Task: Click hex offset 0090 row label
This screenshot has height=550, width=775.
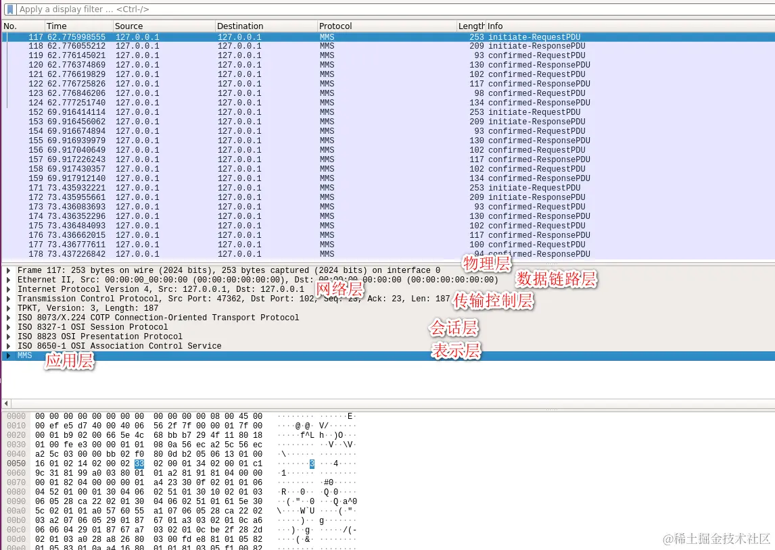Action: pos(16,501)
